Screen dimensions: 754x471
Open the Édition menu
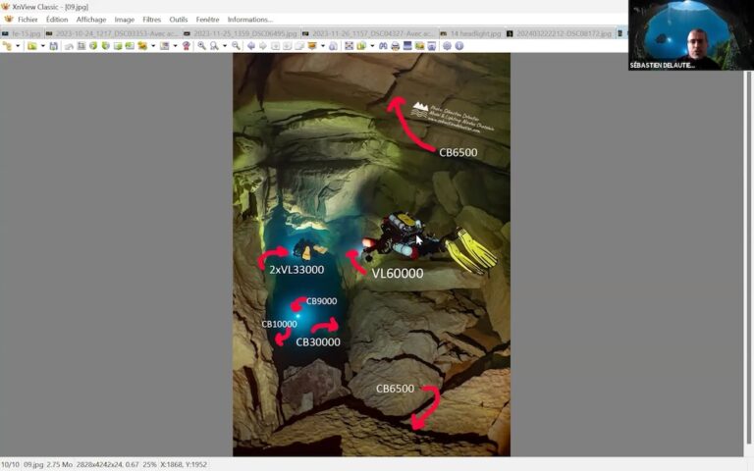(x=57, y=20)
